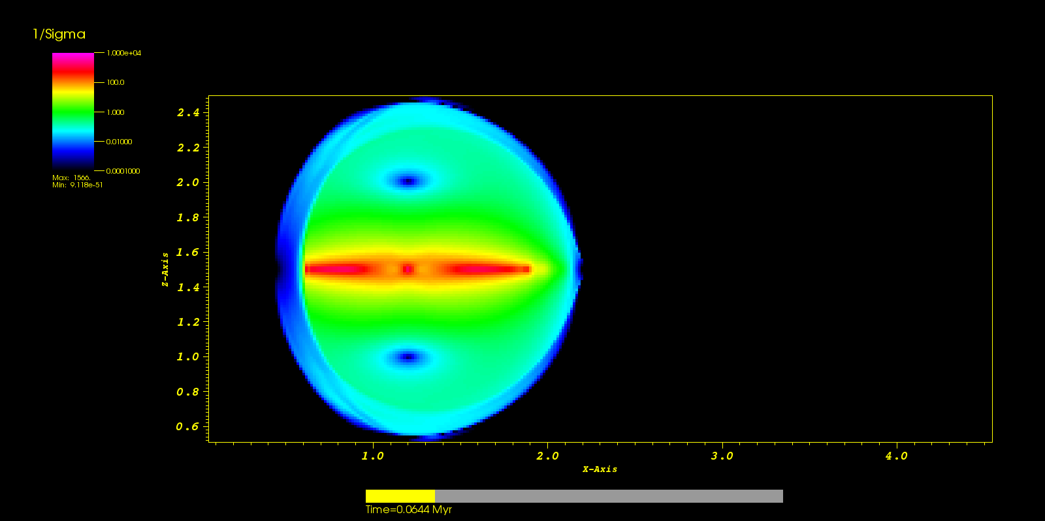Click the 0.6 tick label on the Z axis
This screenshot has width=1045, height=521.
tap(187, 427)
